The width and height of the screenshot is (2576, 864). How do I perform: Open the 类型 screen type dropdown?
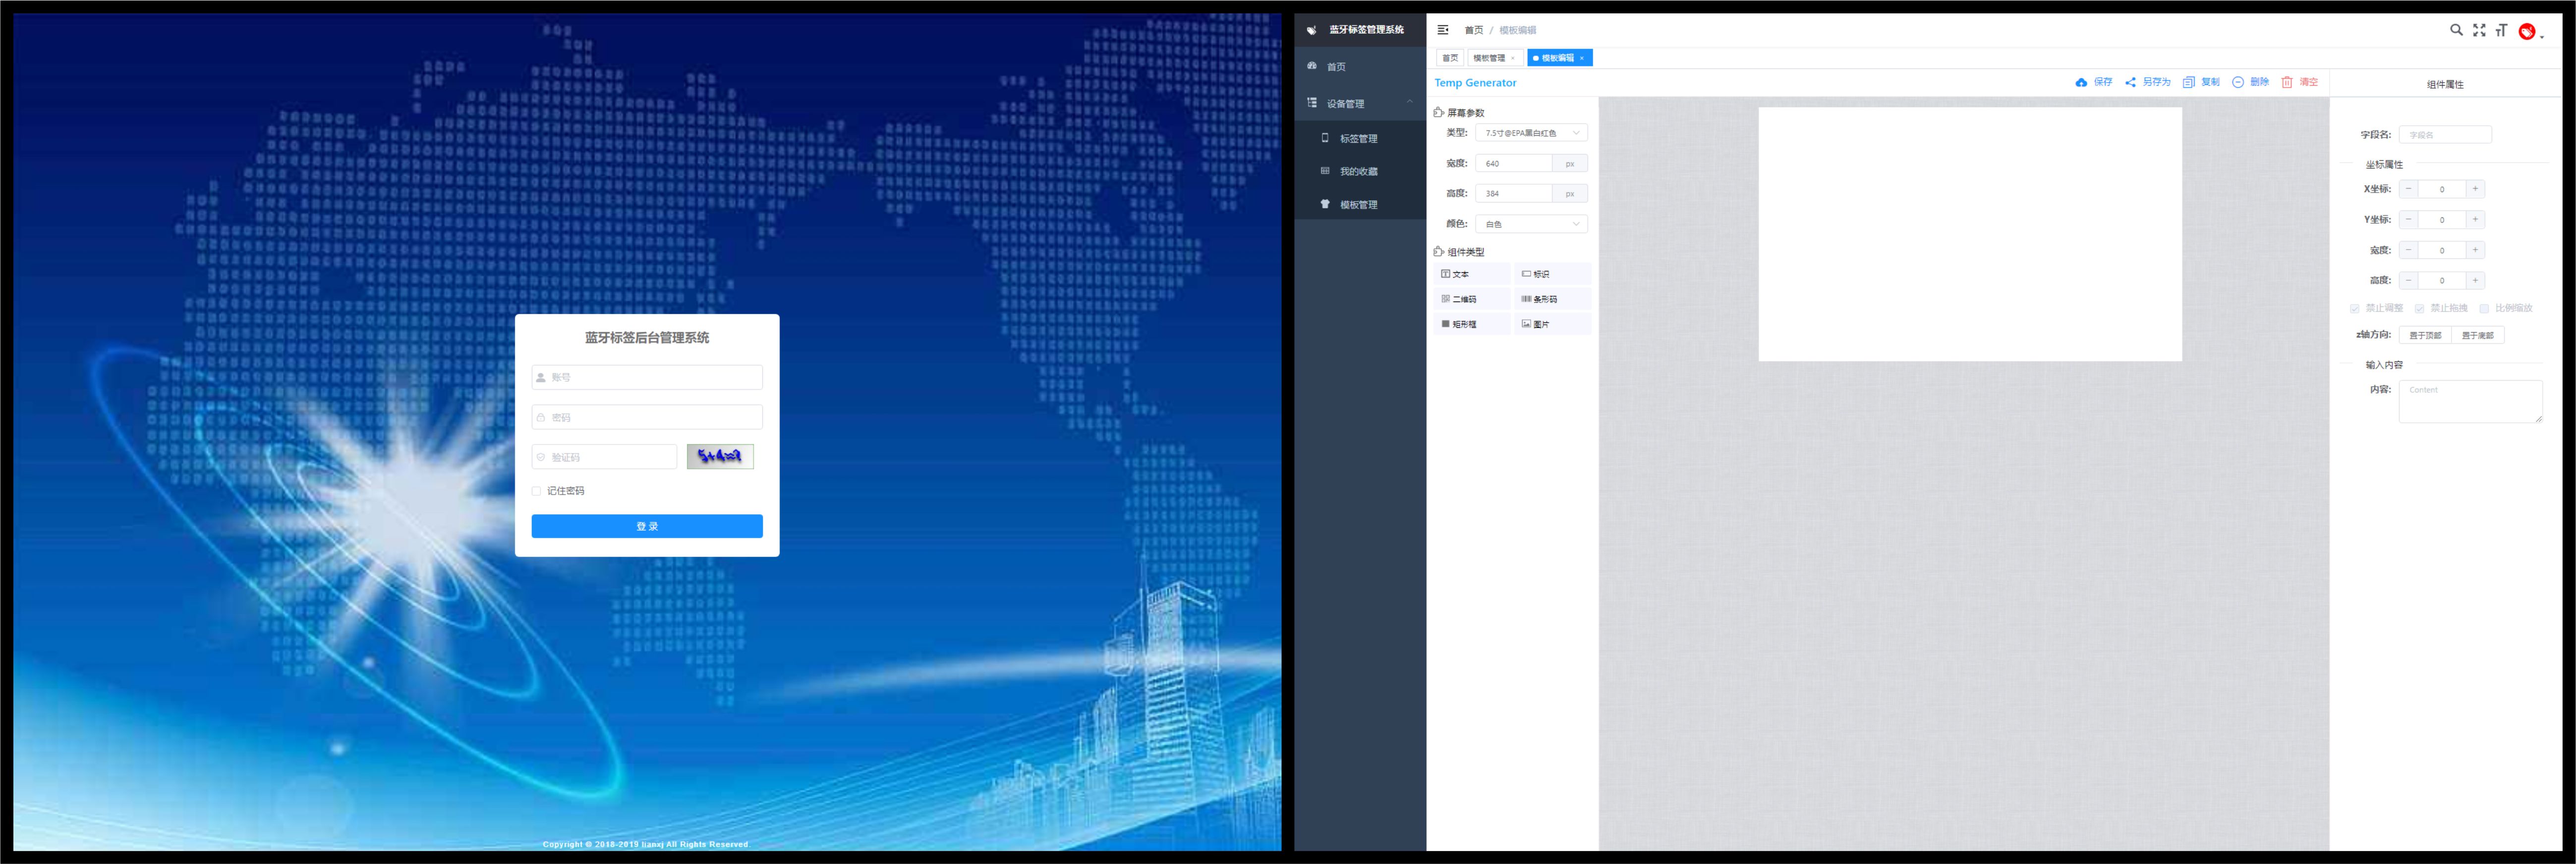(1531, 133)
